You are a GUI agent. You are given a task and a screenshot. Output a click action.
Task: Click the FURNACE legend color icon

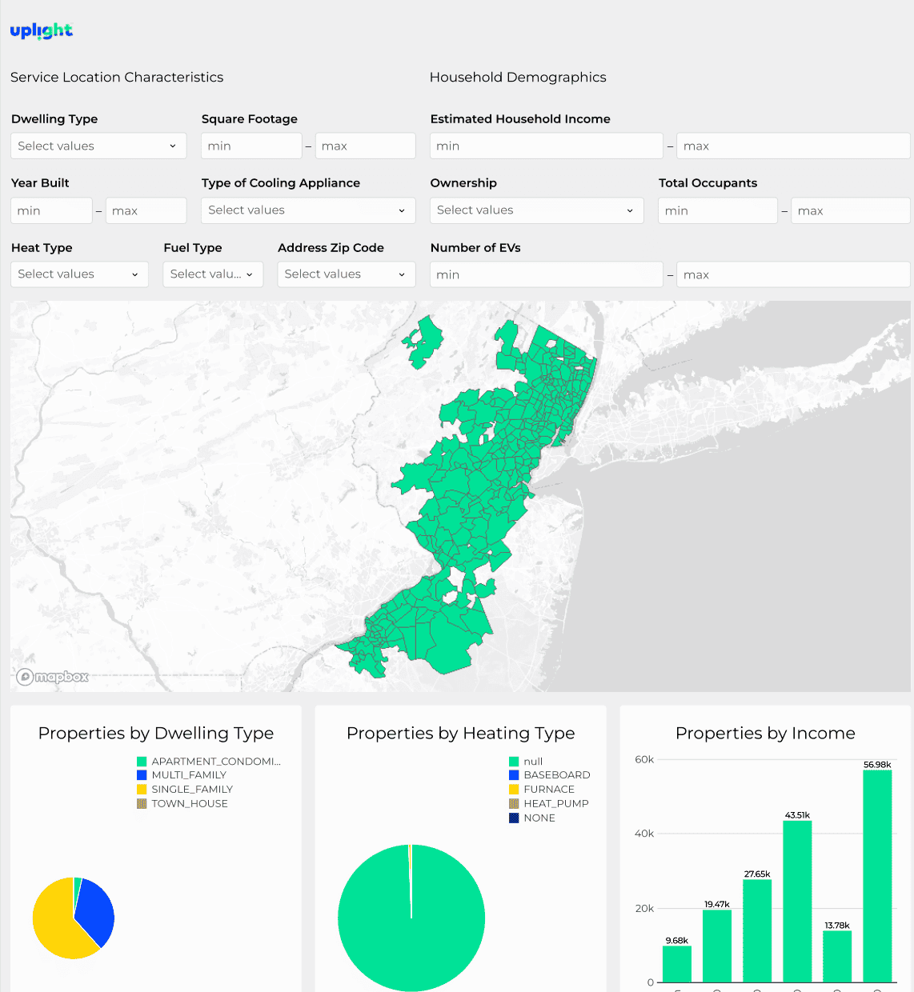coord(514,790)
